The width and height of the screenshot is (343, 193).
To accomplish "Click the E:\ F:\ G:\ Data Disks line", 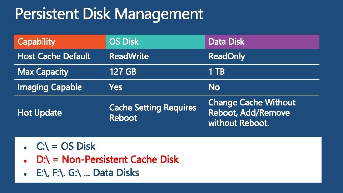I will tap(88, 173).
